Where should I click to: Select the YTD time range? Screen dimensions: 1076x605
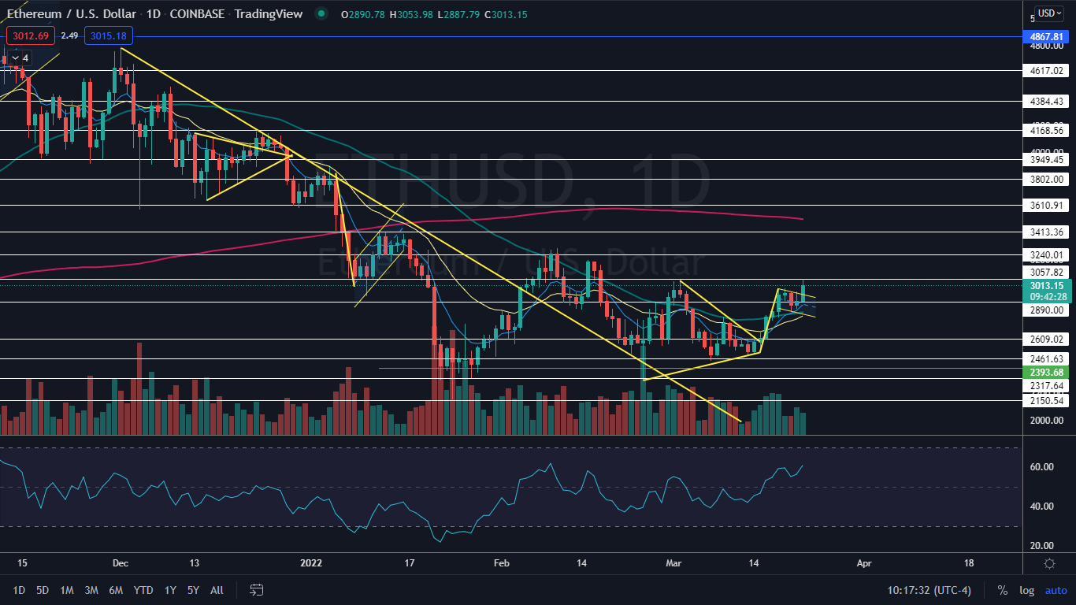[x=143, y=590]
